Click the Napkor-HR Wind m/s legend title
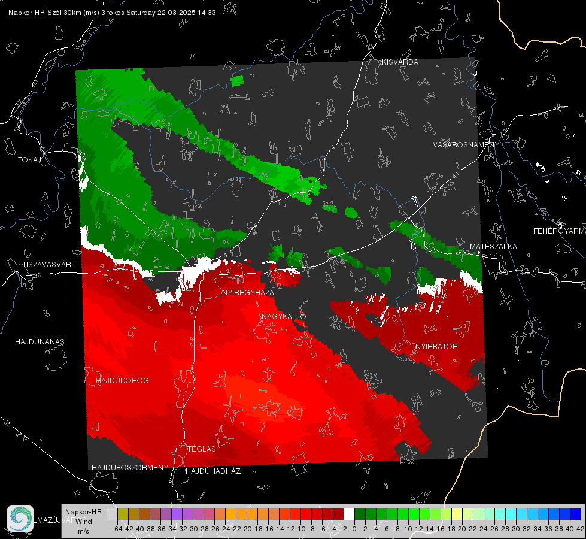The image size is (586, 539). click(x=83, y=522)
